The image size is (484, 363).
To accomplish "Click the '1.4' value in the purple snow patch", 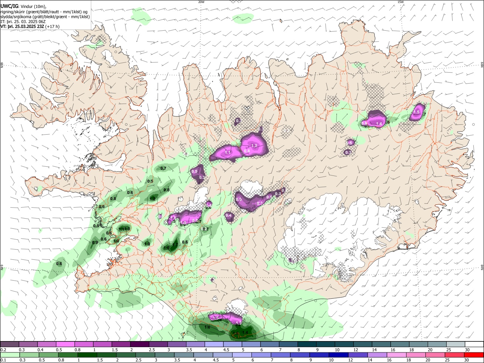I will tap(379, 124).
